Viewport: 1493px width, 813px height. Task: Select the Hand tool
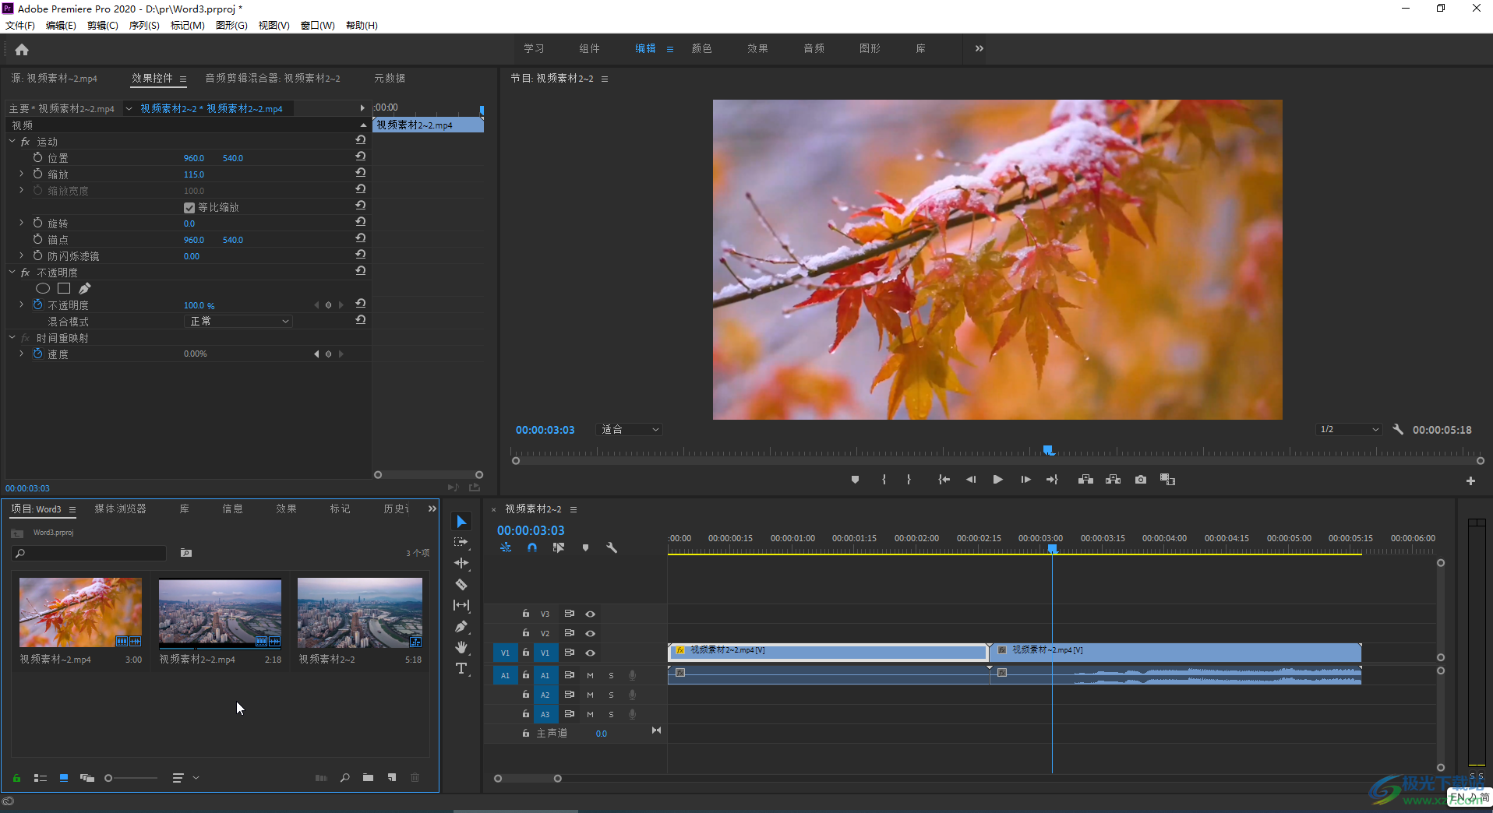pos(461,647)
